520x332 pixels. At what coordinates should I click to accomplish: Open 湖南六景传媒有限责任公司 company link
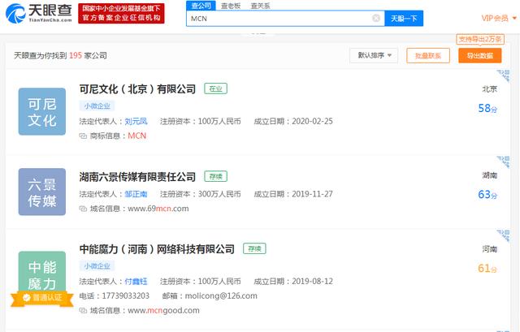[137, 177]
